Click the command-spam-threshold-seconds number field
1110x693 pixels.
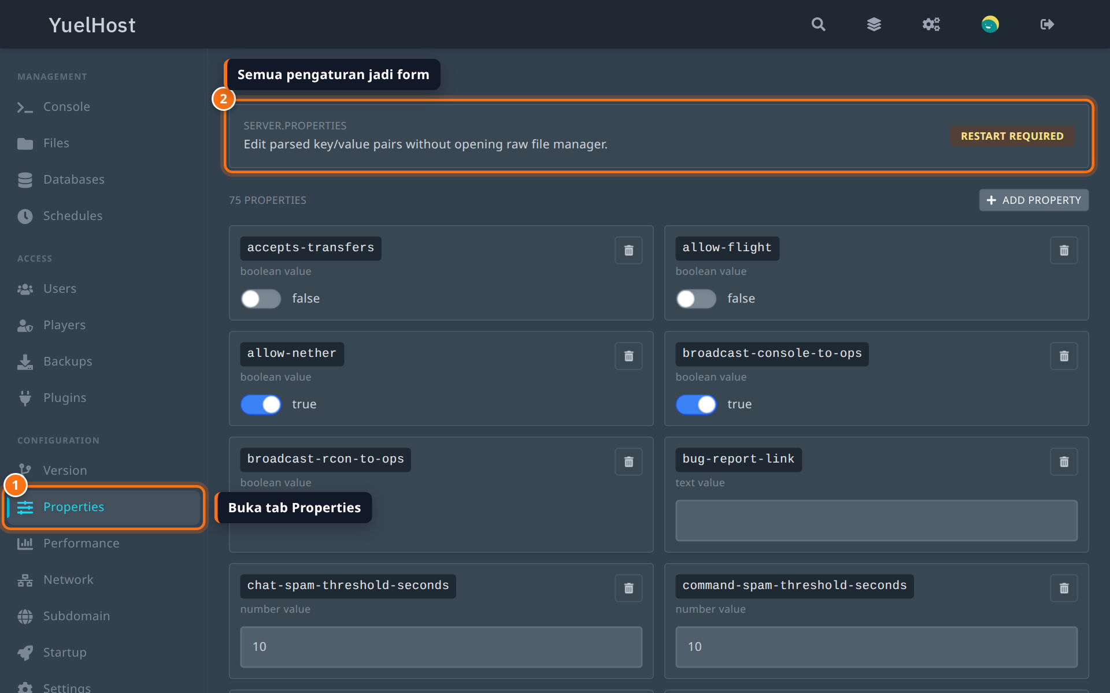[876, 647]
